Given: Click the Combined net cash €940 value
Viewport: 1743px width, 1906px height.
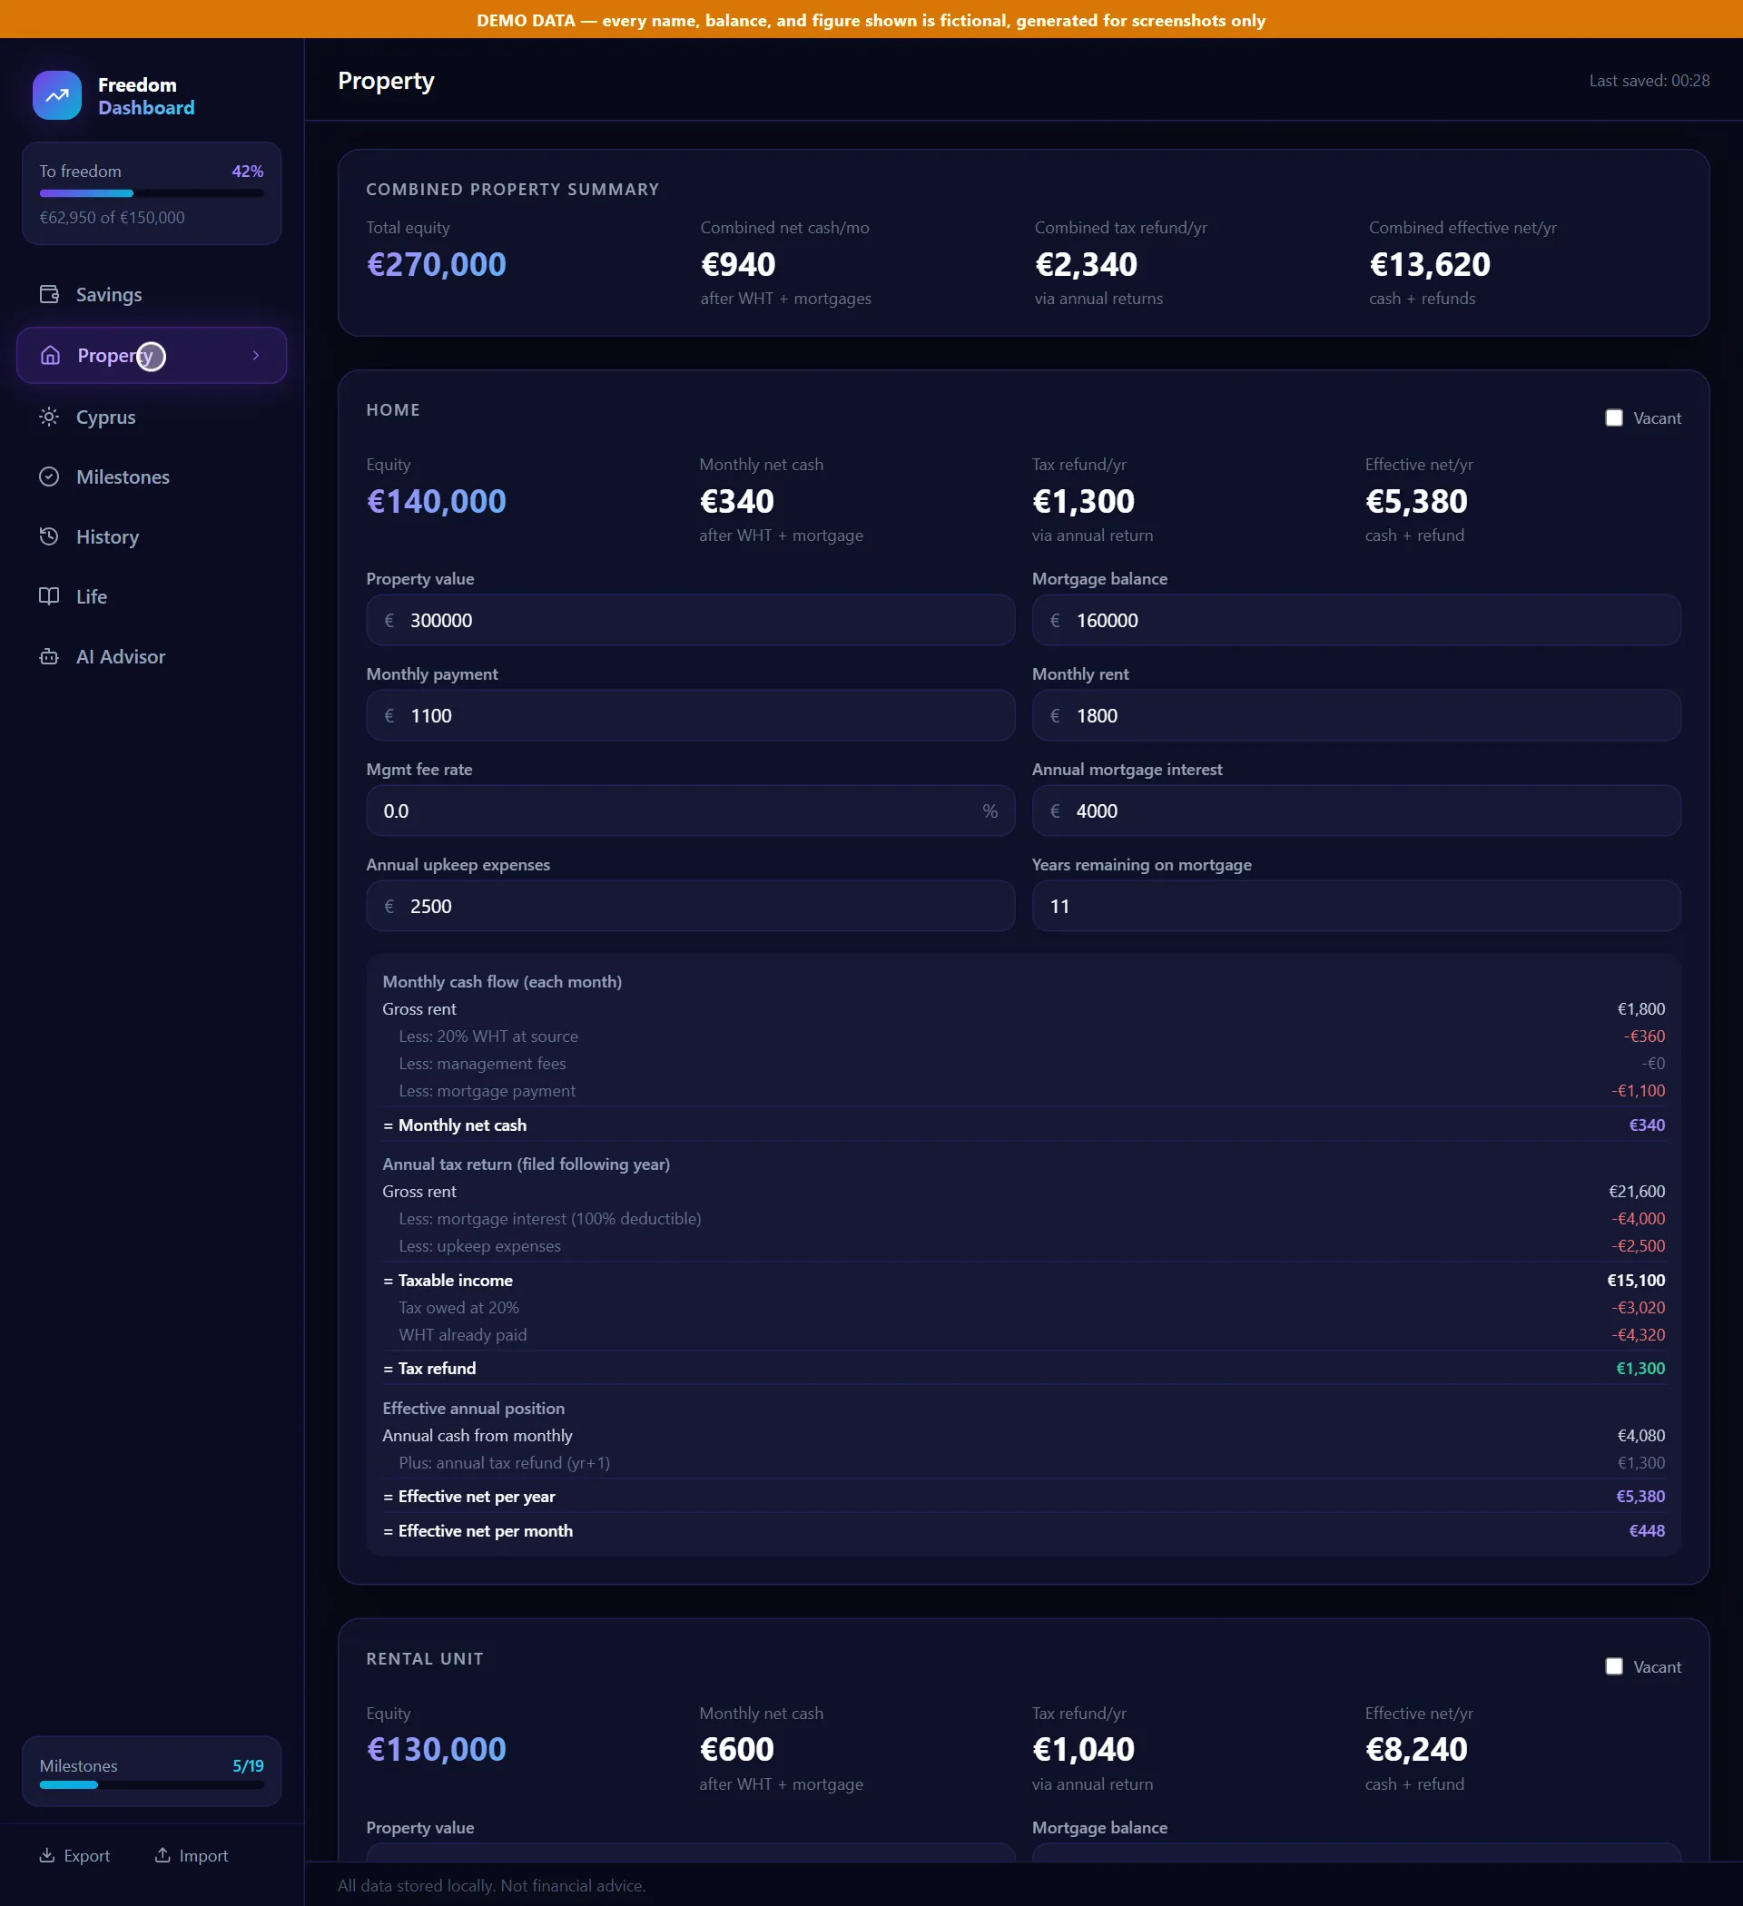Looking at the screenshot, I should pyautogui.click(x=738, y=264).
